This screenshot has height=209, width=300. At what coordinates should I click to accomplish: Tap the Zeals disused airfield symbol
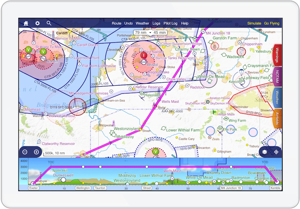tap(210, 138)
